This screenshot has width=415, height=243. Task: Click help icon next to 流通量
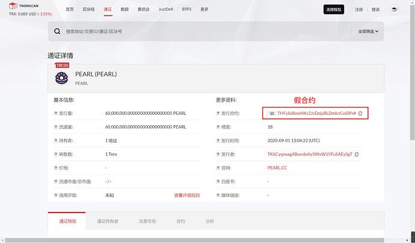tap(55, 127)
